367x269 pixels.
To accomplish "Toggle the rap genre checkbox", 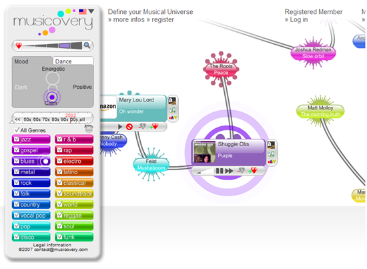I will coord(59,150).
